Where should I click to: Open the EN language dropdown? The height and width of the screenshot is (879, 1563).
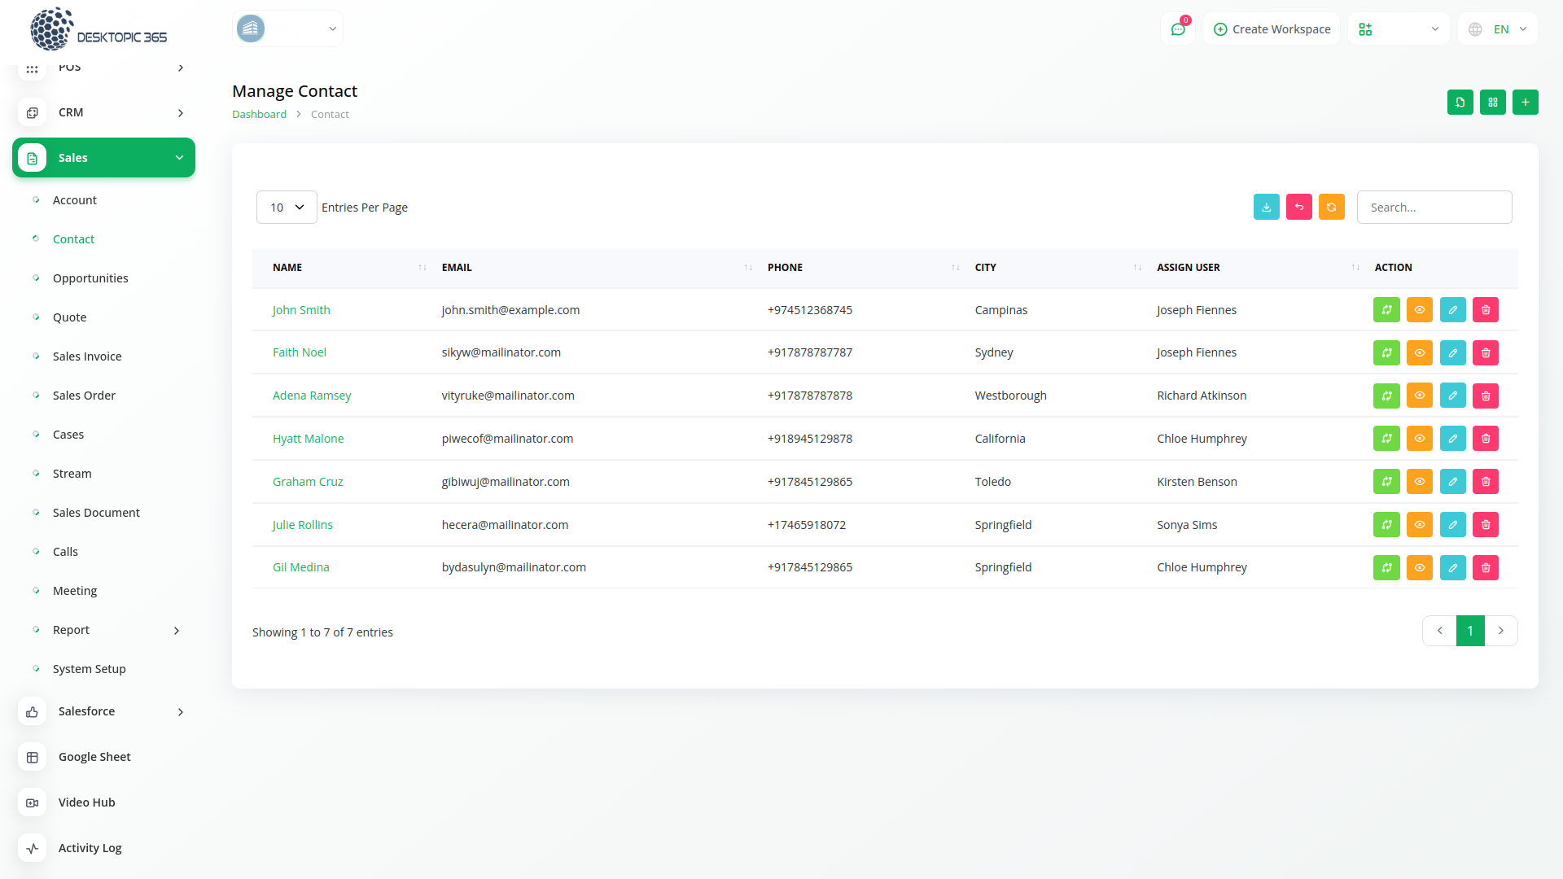point(1498,29)
